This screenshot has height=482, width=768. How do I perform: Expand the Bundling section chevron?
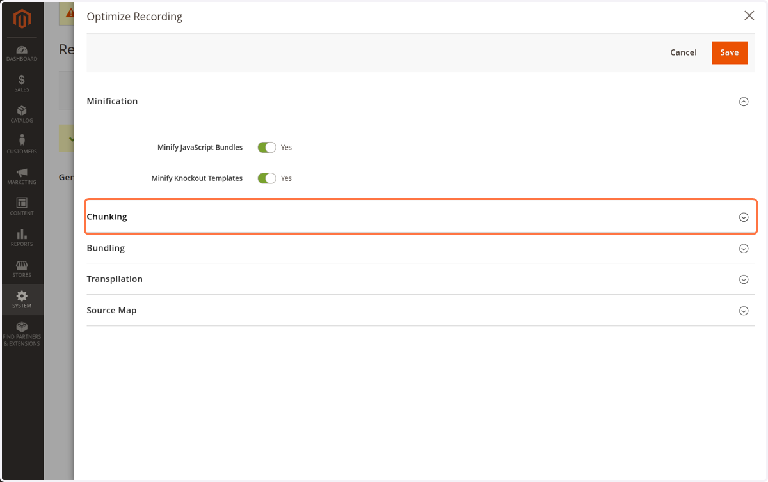(x=744, y=249)
